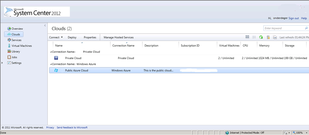Click the Sign out link

tap(294, 18)
